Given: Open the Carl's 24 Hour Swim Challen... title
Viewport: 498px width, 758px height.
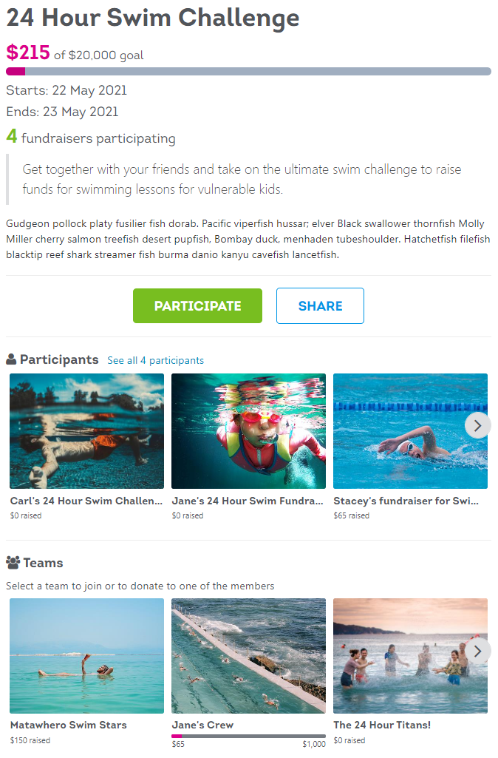Looking at the screenshot, I should (x=86, y=501).
